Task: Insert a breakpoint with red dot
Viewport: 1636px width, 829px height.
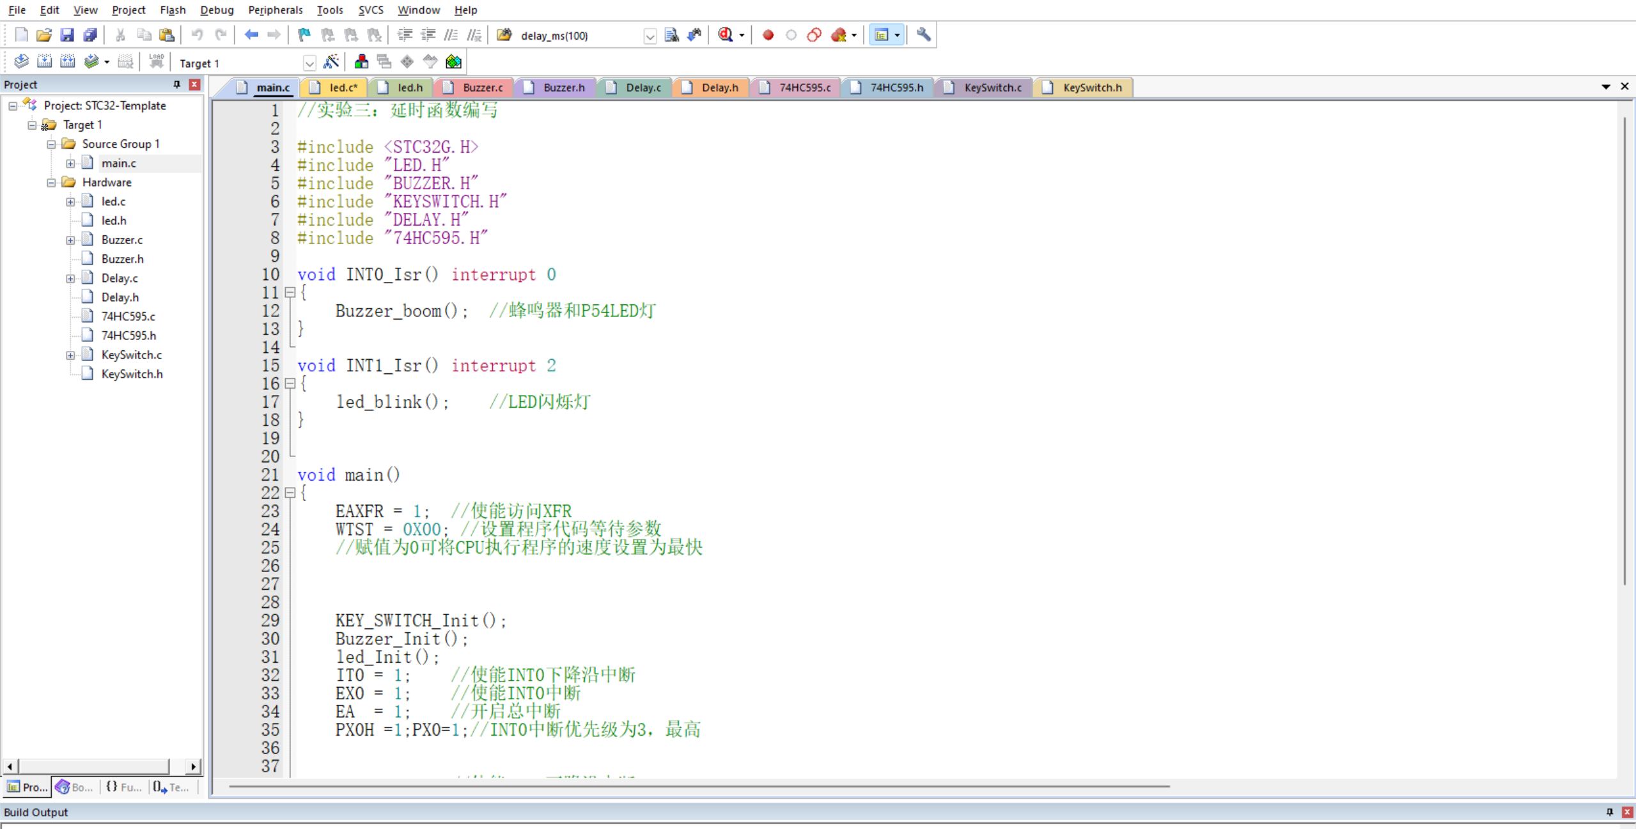Action: tap(768, 35)
